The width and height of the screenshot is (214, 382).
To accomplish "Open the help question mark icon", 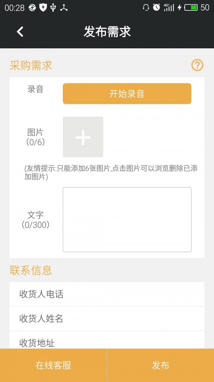I will pos(197,65).
